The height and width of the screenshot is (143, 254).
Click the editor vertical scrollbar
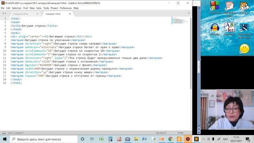click(x=191, y=53)
